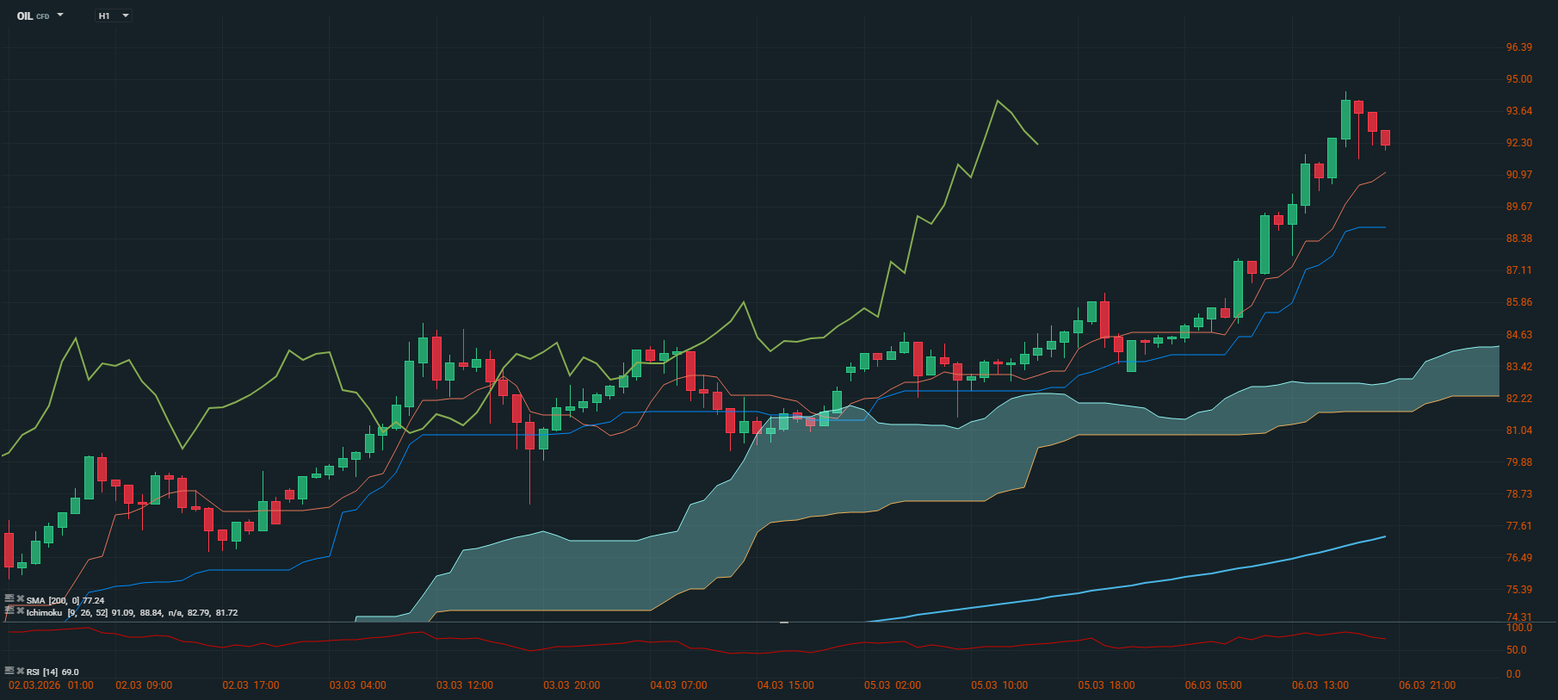Select the 'Ichimoku [9, 26, 52]' indicator label
This screenshot has width=1558, height=700.
pyautogui.click(x=67, y=613)
